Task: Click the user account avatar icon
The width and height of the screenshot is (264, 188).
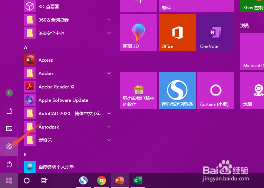Action: [9, 93]
